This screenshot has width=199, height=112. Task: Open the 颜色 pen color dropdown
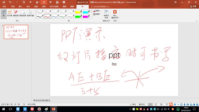[x=97, y=11]
